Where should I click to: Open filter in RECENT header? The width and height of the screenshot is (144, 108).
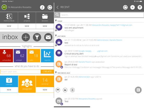(140, 7)
